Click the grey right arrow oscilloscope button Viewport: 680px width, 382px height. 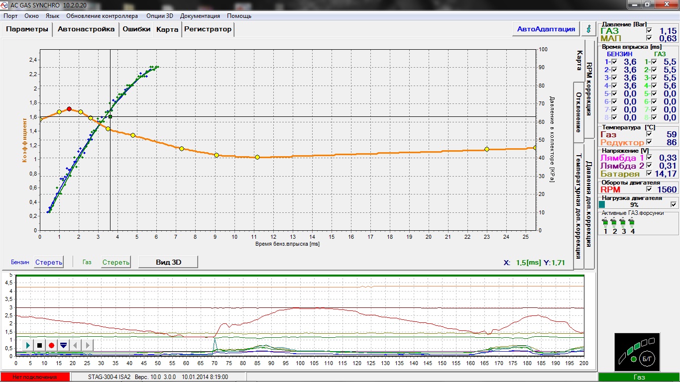[88, 345]
